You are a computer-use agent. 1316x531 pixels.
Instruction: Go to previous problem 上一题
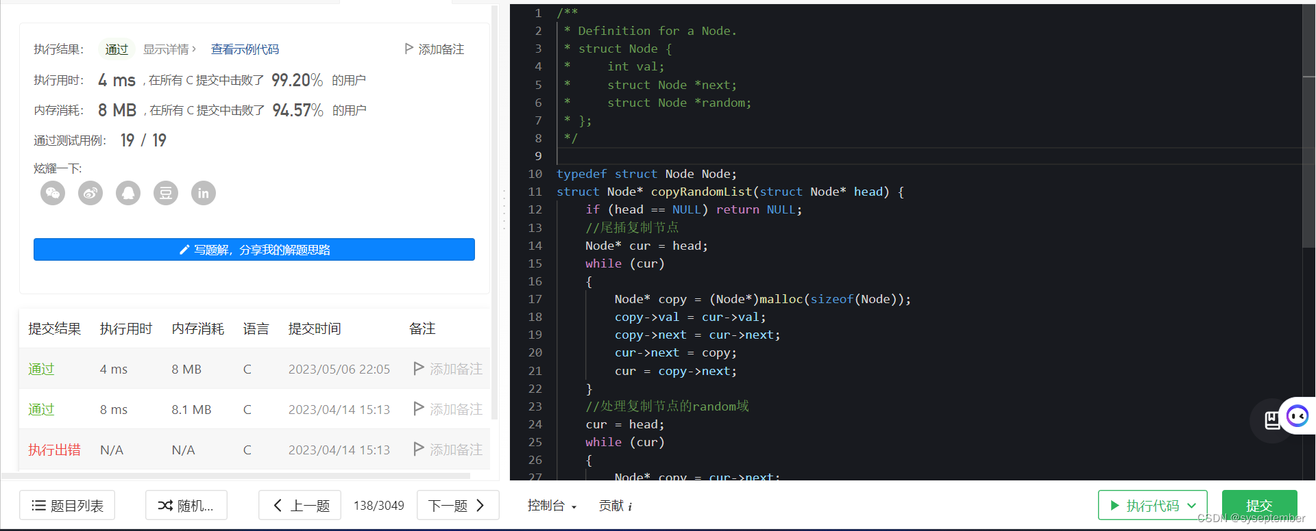pos(300,506)
